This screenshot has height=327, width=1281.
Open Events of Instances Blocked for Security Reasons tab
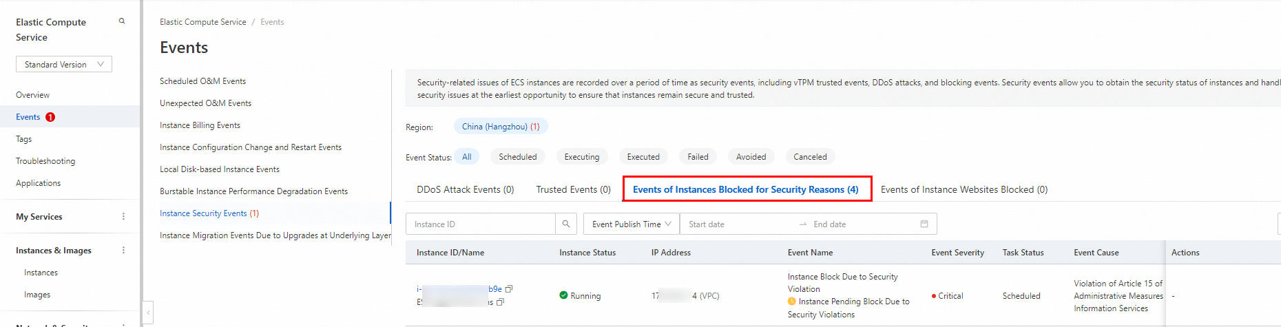coord(746,189)
